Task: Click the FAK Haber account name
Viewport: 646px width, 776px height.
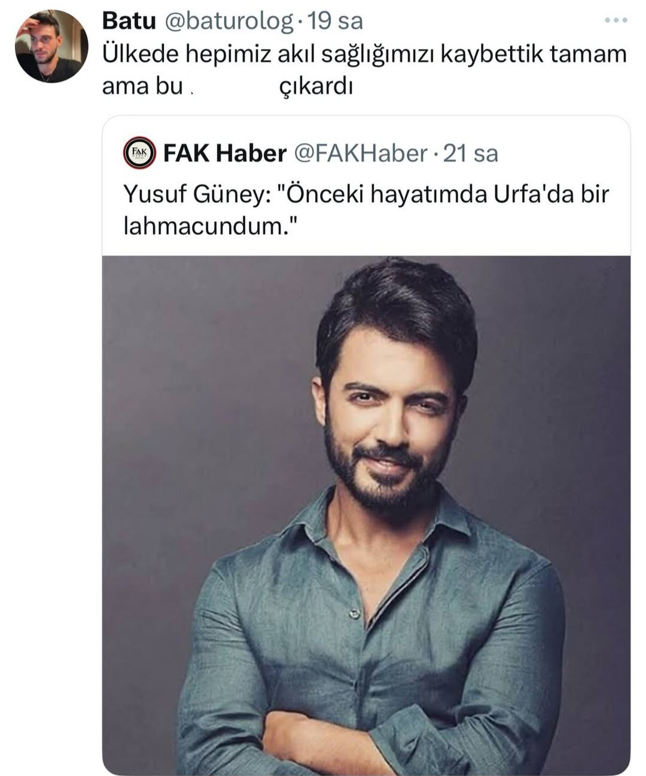Action: pyautogui.click(x=224, y=154)
